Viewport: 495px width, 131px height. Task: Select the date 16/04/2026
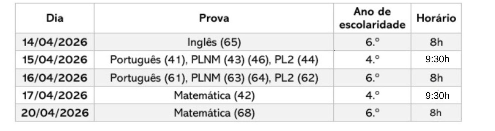click(55, 78)
